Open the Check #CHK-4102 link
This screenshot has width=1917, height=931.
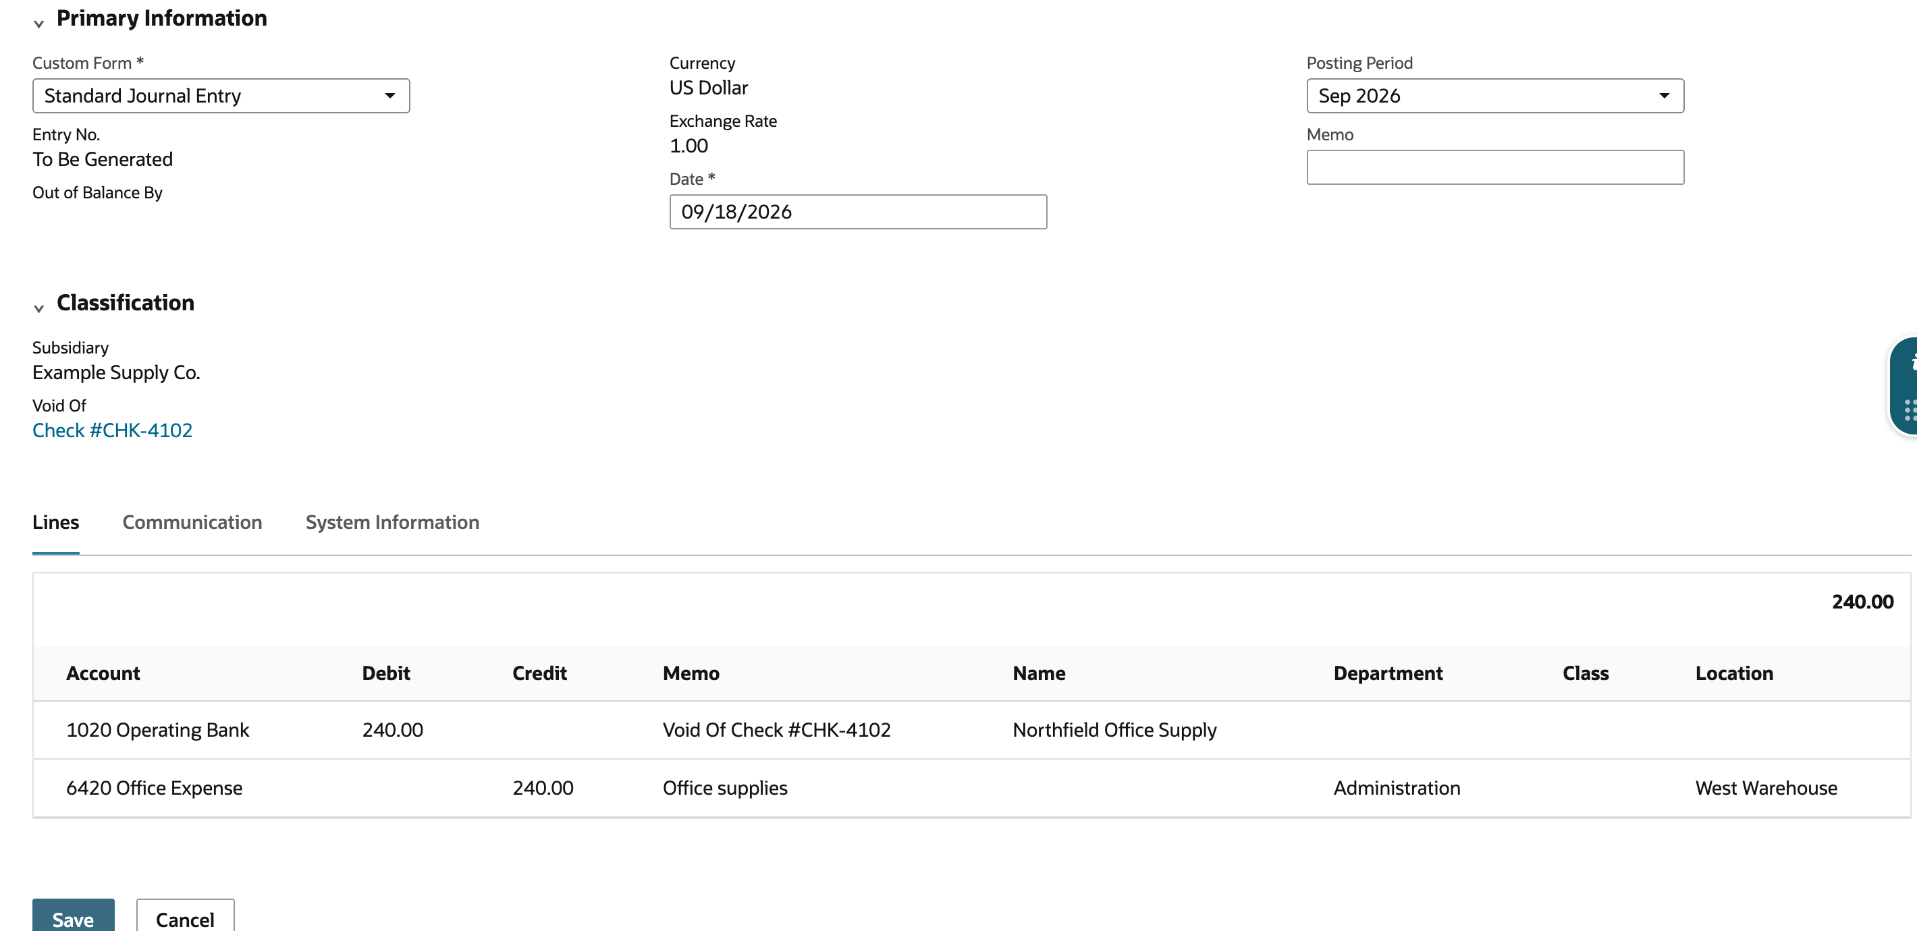112,430
